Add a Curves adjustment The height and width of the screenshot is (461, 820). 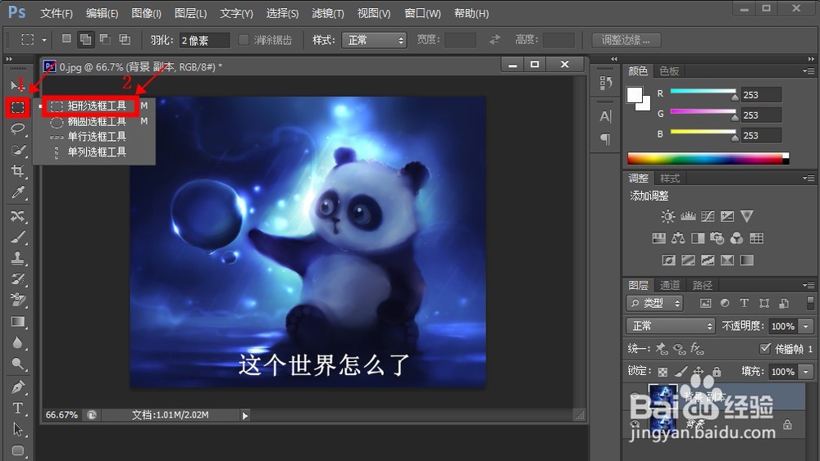pyautogui.click(x=708, y=216)
